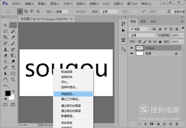Swap foreground and background colors
The height and width of the screenshot is (128, 186).
coord(13,91)
